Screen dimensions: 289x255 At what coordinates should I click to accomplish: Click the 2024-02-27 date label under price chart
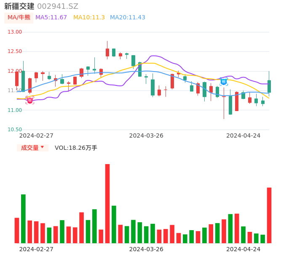tap(36, 135)
